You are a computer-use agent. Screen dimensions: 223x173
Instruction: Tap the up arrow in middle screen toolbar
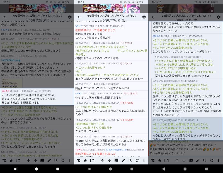[x=103, y=160]
